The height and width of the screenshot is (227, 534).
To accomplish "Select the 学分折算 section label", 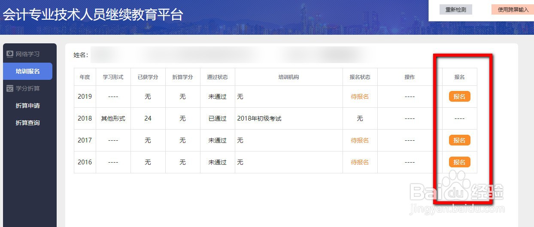I will click(27, 88).
